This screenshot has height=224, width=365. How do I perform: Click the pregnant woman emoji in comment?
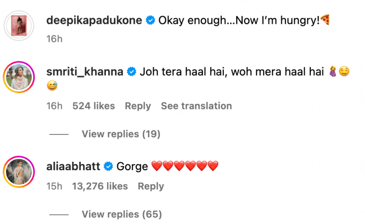tap(332, 72)
